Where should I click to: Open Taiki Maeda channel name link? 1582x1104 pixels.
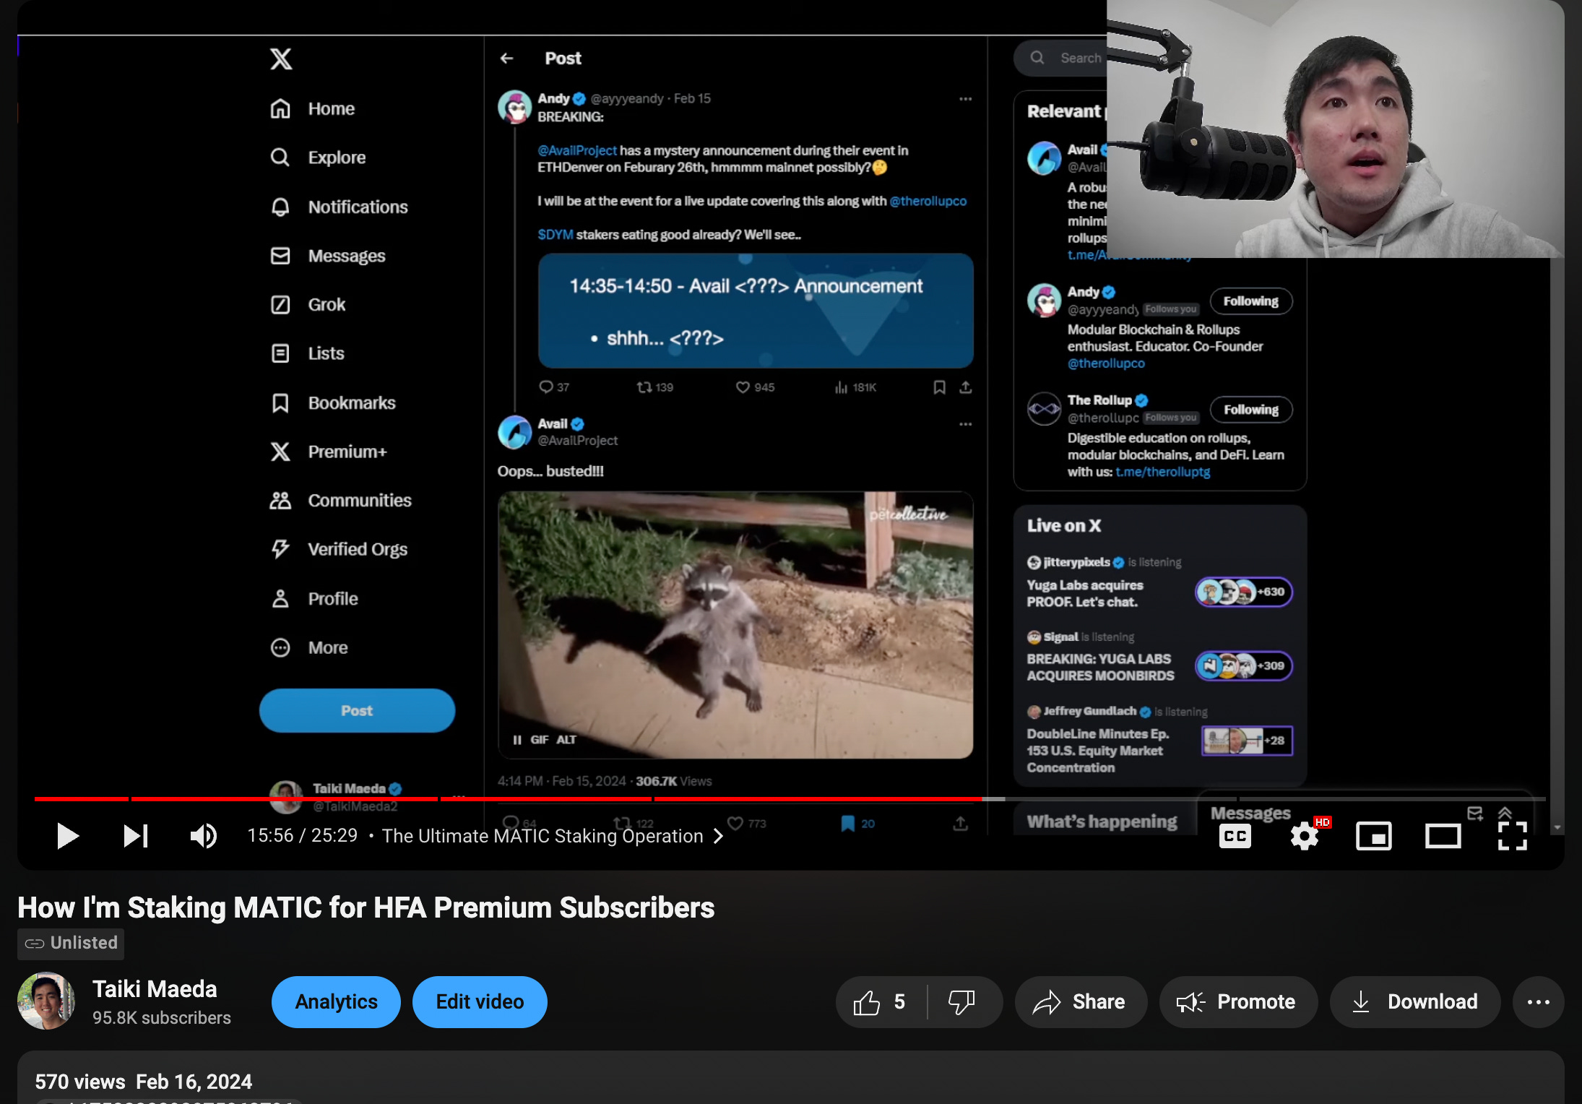[155, 989]
